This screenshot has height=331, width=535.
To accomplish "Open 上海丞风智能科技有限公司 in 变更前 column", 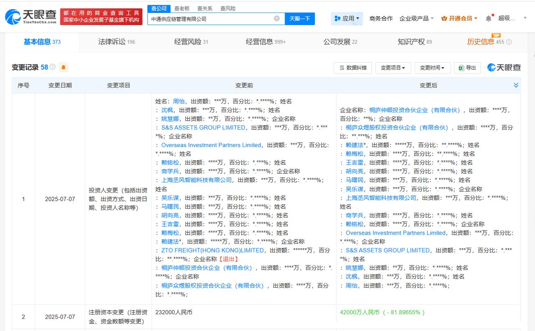I will coord(196,180).
